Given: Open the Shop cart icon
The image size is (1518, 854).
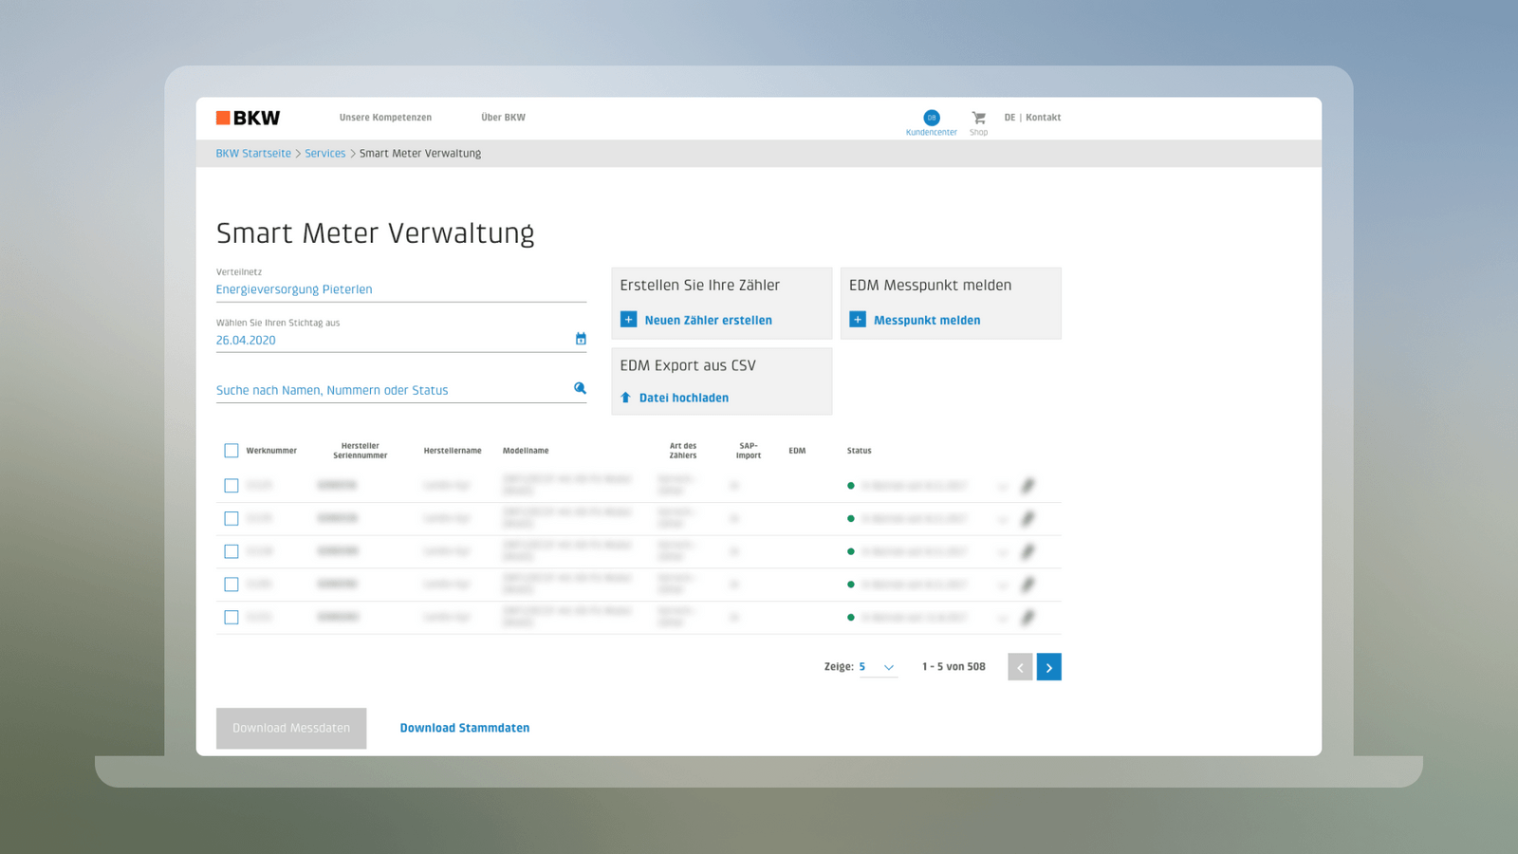Looking at the screenshot, I should pos(978,118).
